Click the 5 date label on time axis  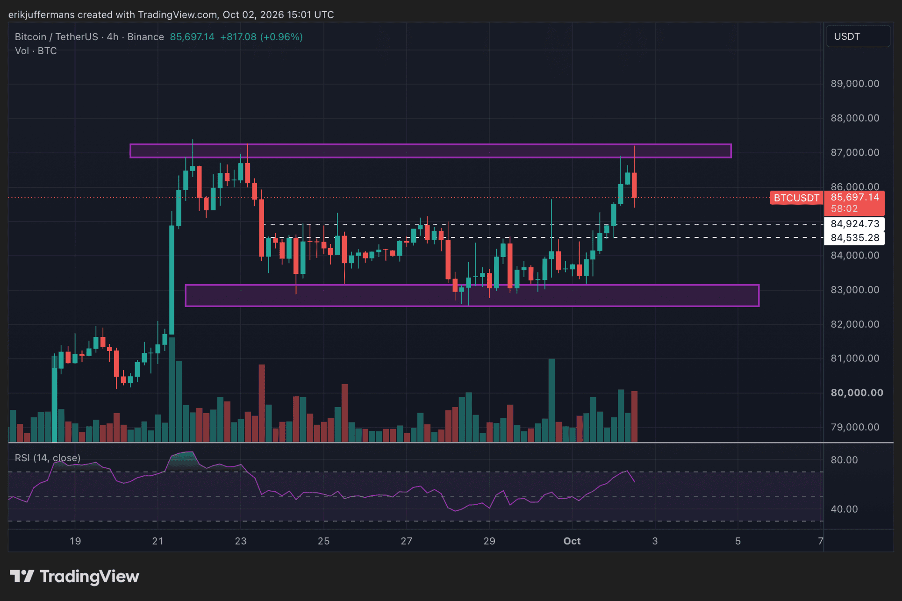click(738, 541)
